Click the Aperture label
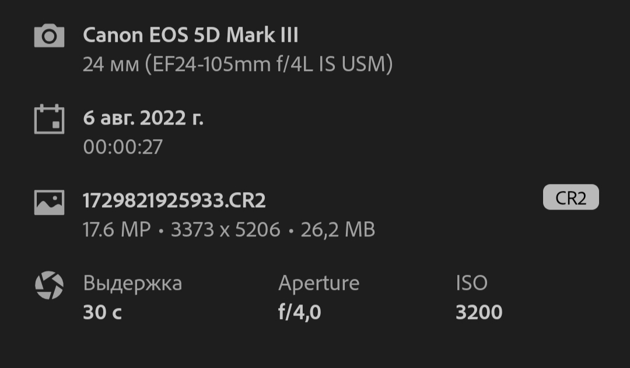Viewport: 630px width, 368px height. pos(318,284)
